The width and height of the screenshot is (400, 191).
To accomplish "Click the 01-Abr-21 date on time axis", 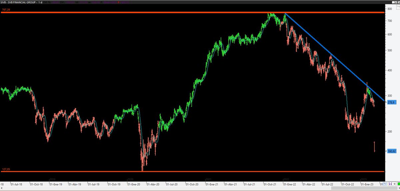I will pos(231,184).
